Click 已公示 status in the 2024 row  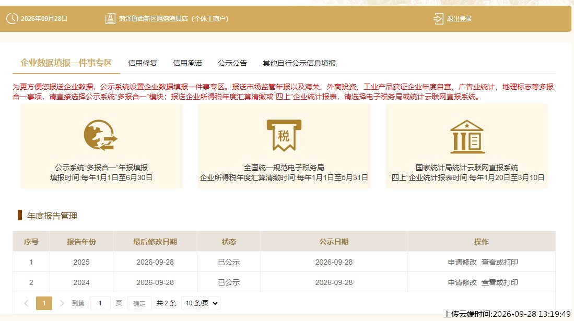229,282
